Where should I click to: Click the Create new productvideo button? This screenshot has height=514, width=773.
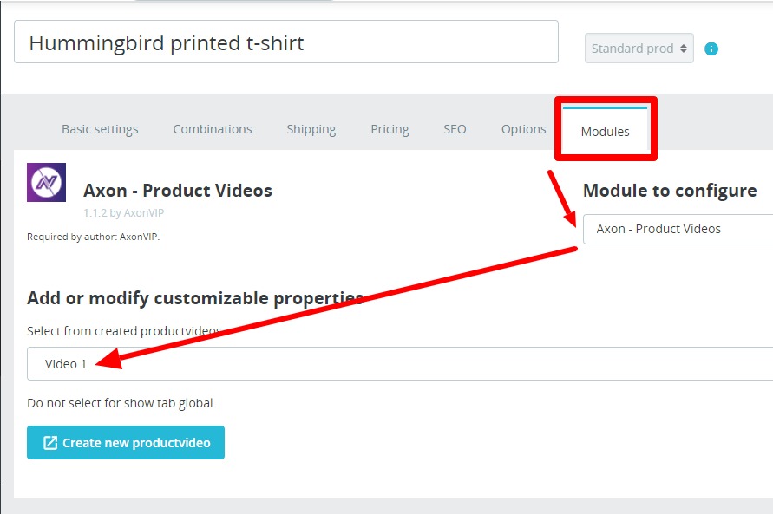125,442
